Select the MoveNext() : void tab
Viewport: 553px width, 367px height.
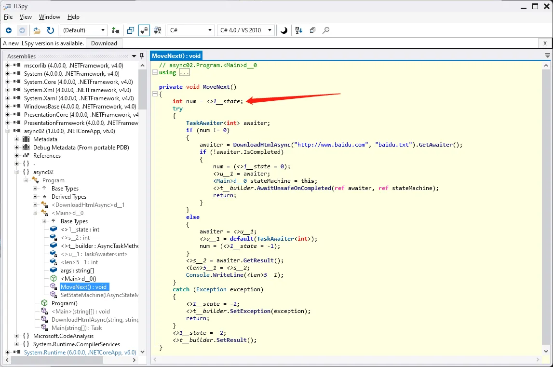pos(176,56)
